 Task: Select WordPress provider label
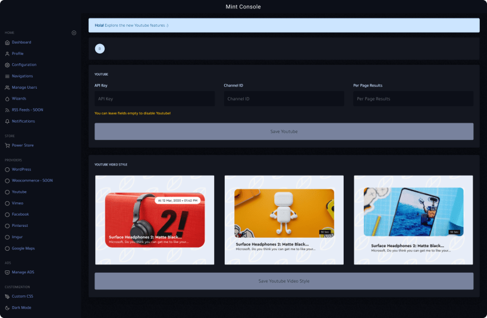pos(21,169)
